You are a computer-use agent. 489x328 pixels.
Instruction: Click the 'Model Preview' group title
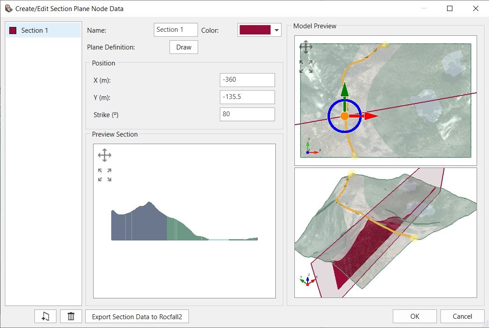point(315,26)
